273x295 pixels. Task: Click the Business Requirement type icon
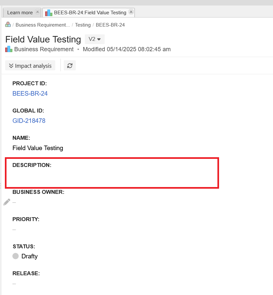(x=9, y=49)
